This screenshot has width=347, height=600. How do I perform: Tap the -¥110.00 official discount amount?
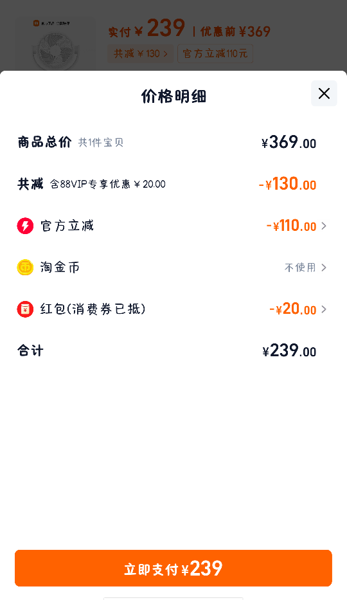[292, 226]
